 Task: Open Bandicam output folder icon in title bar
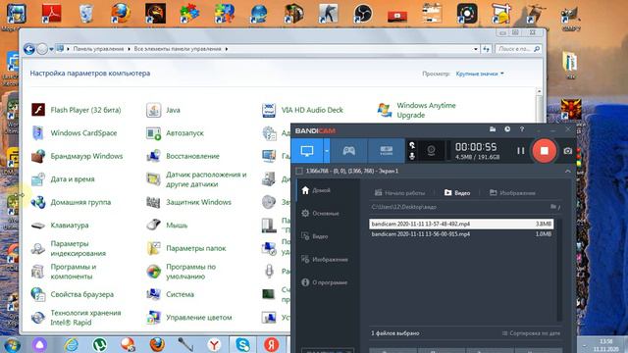pyautogui.click(x=493, y=129)
